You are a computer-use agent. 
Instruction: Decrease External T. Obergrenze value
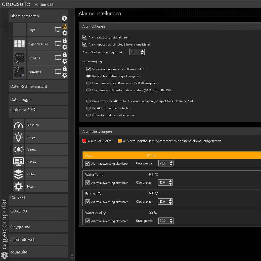click(x=170, y=203)
